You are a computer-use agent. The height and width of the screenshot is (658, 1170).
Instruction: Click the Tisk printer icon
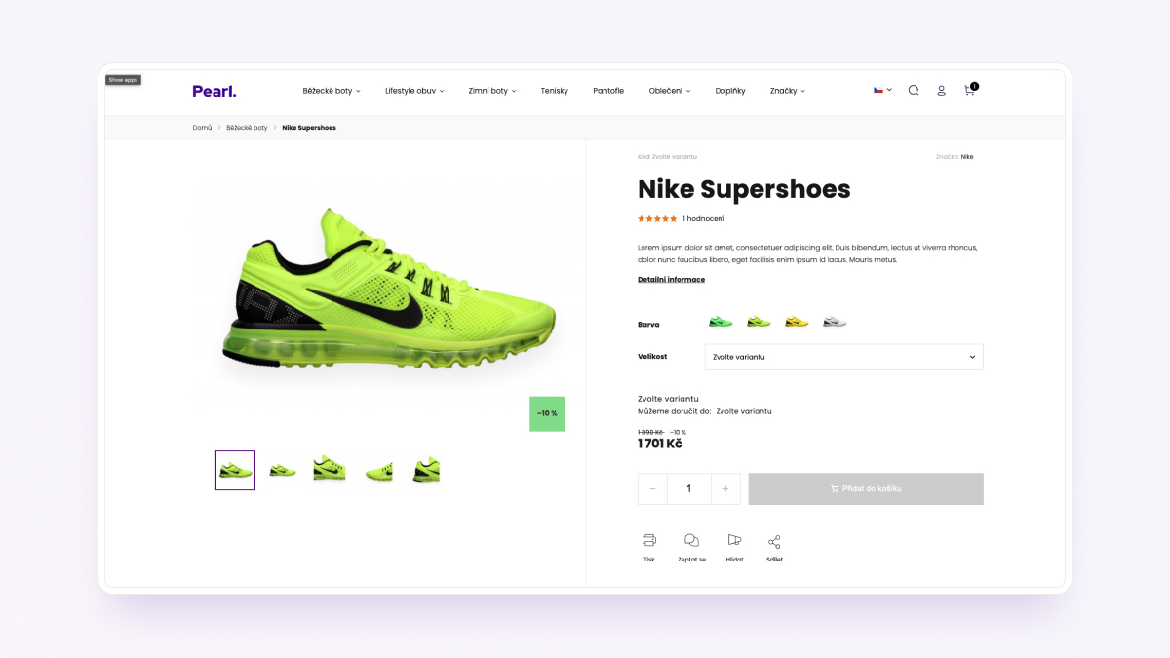pyautogui.click(x=649, y=540)
